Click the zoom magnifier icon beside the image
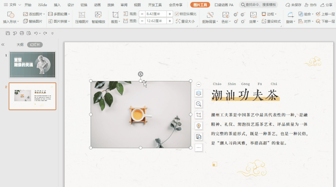Screen dimensions: 336x187 [x=198, y=104]
